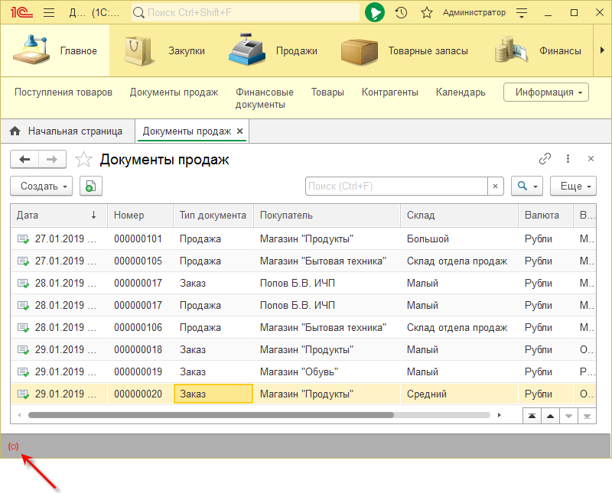Go back with left arrow button

(x=24, y=159)
